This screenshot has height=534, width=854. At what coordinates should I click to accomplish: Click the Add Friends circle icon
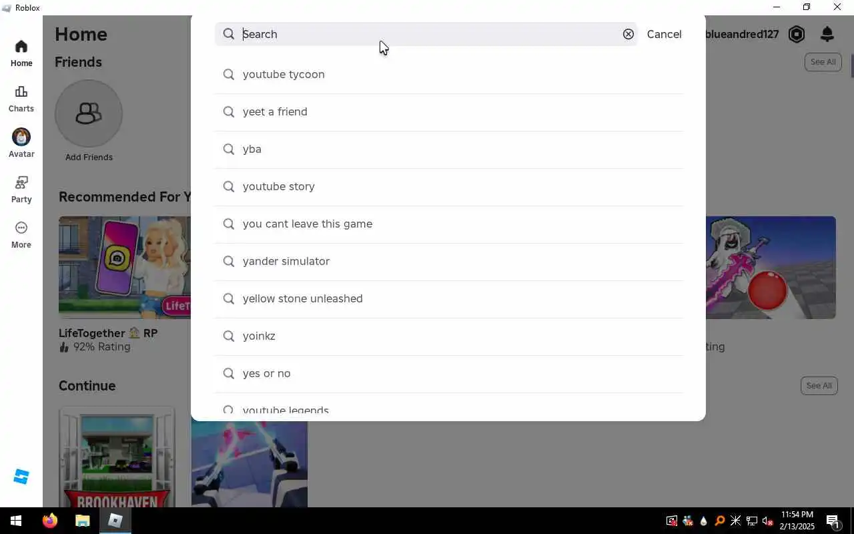coord(89,113)
